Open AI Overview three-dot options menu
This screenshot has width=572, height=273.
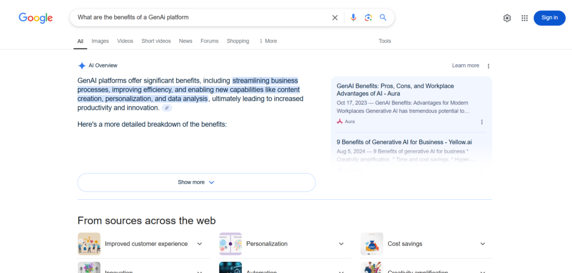tap(488, 66)
